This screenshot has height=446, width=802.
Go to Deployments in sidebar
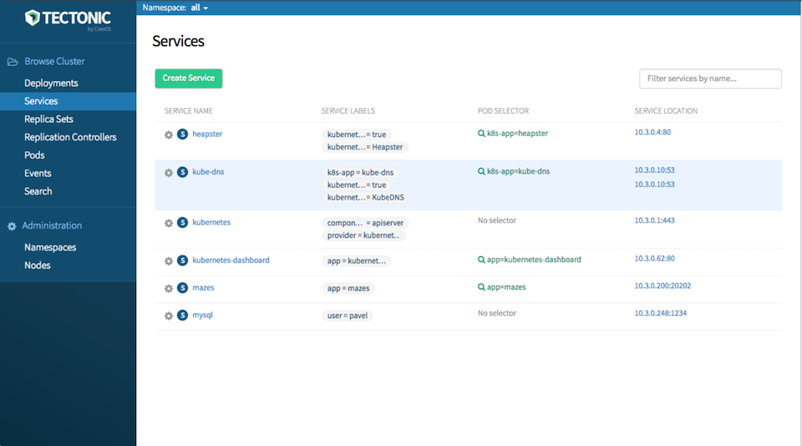[x=51, y=84]
